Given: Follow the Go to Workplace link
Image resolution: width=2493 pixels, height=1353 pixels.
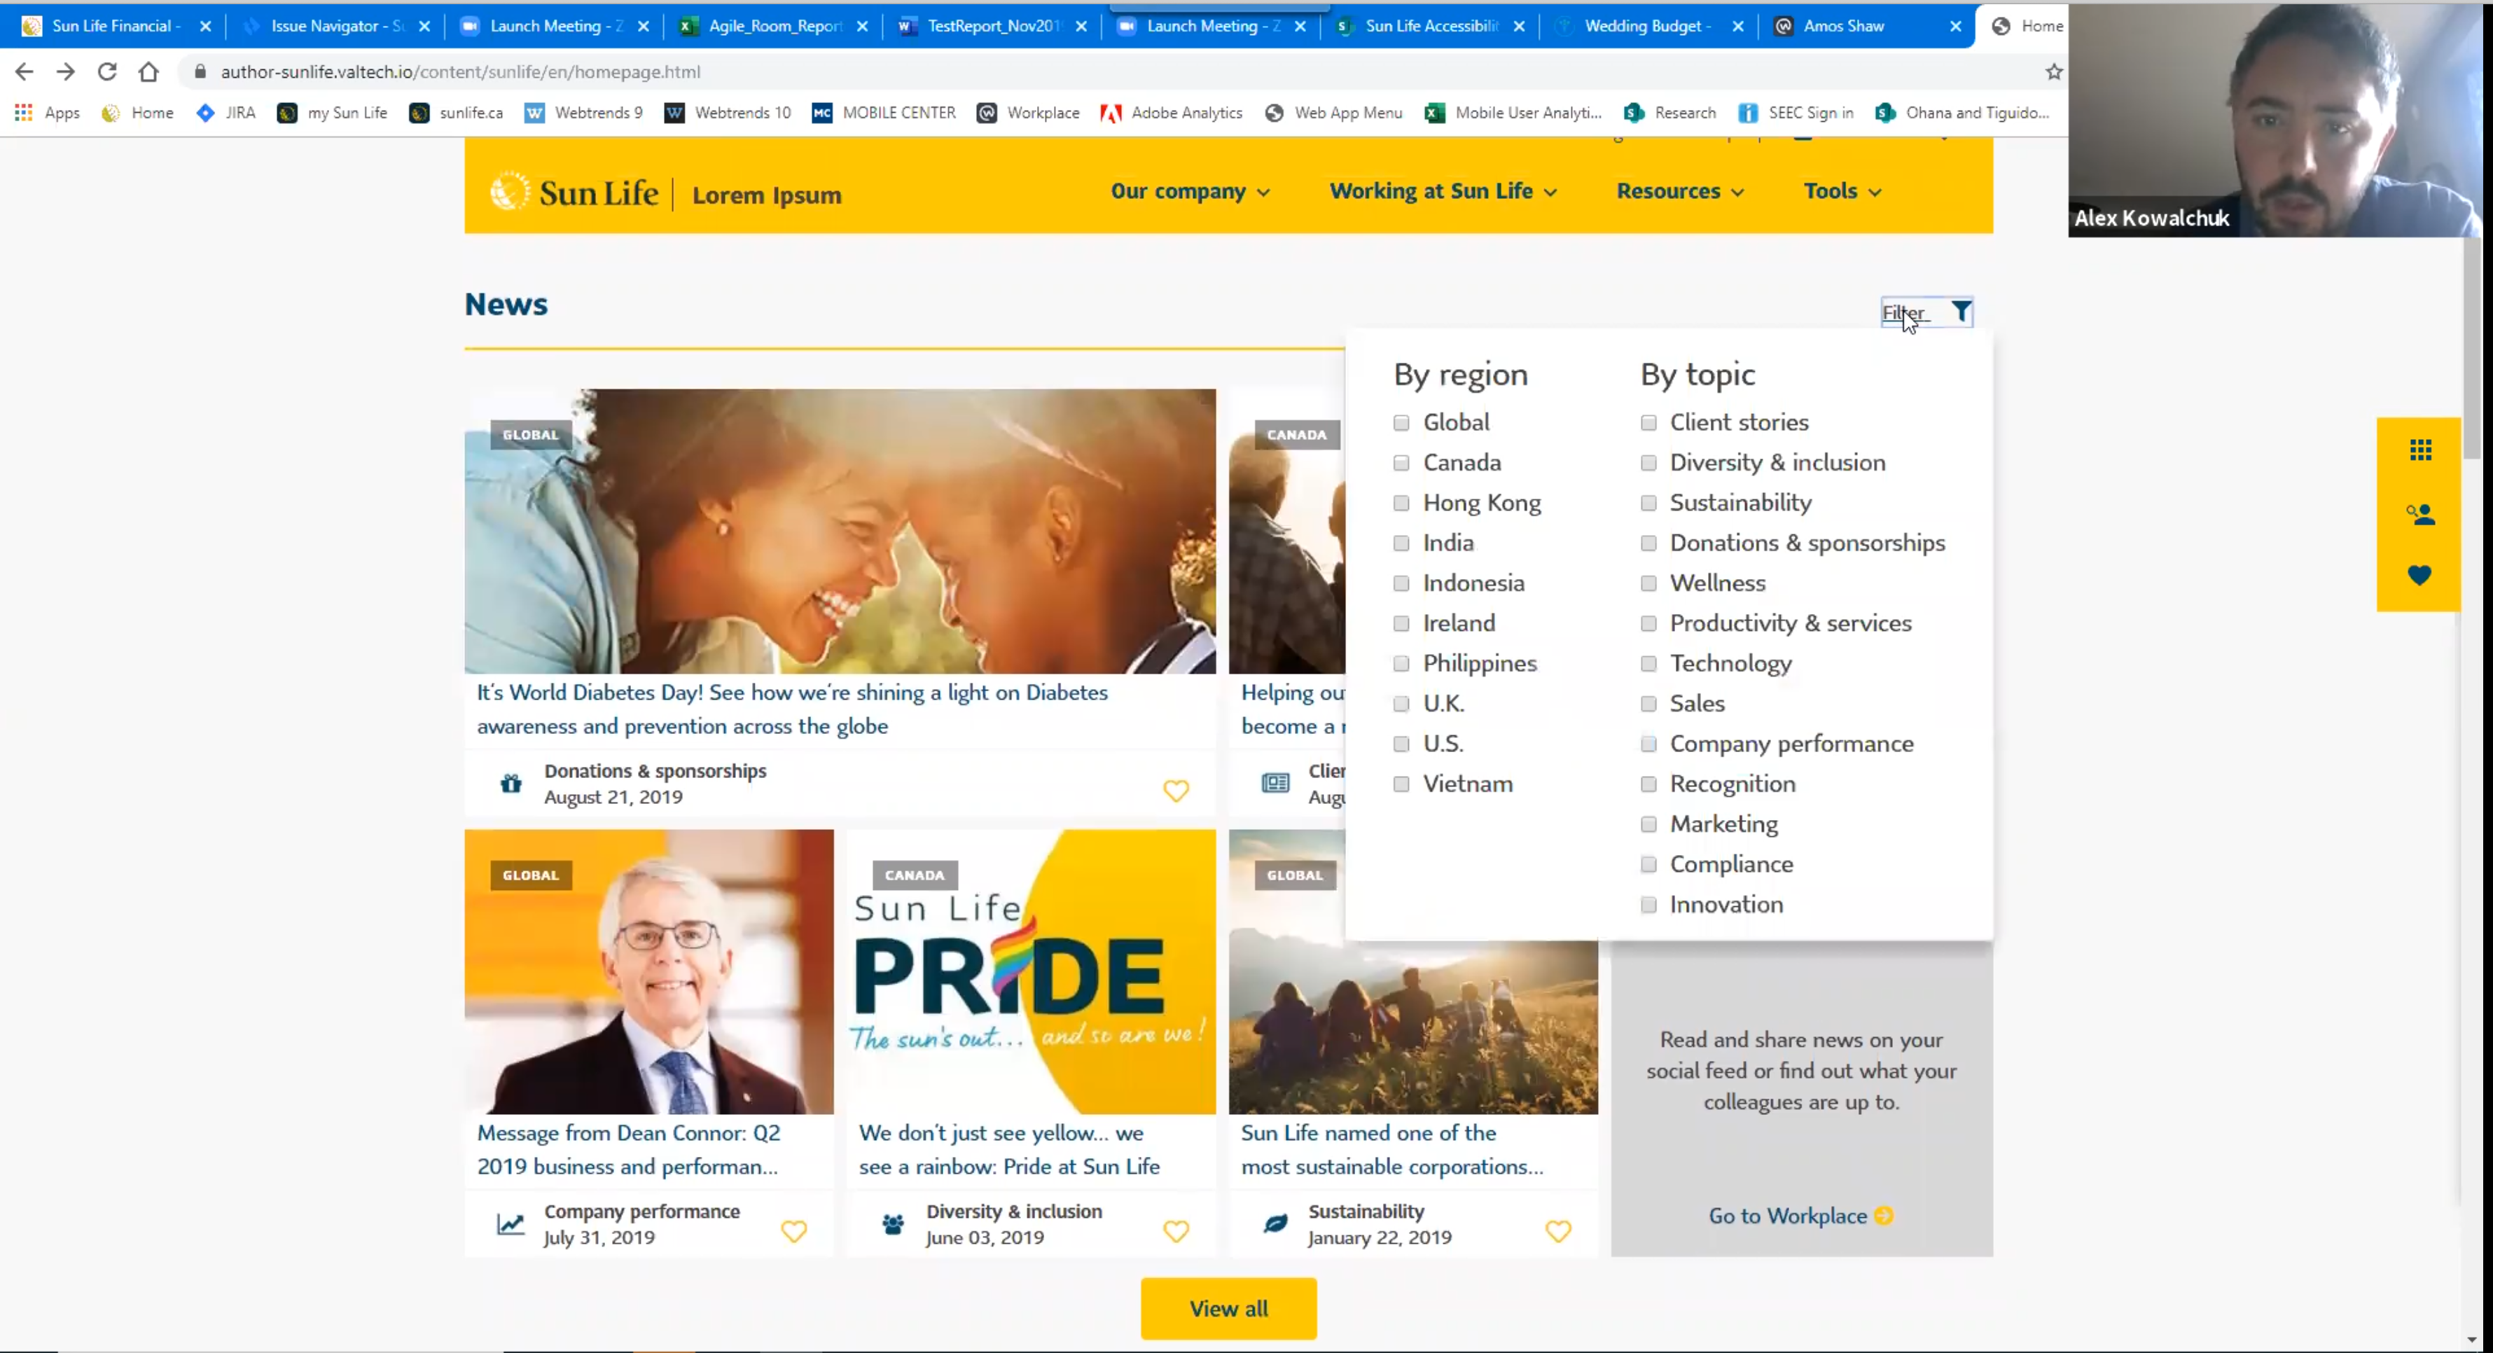Looking at the screenshot, I should [x=1800, y=1216].
